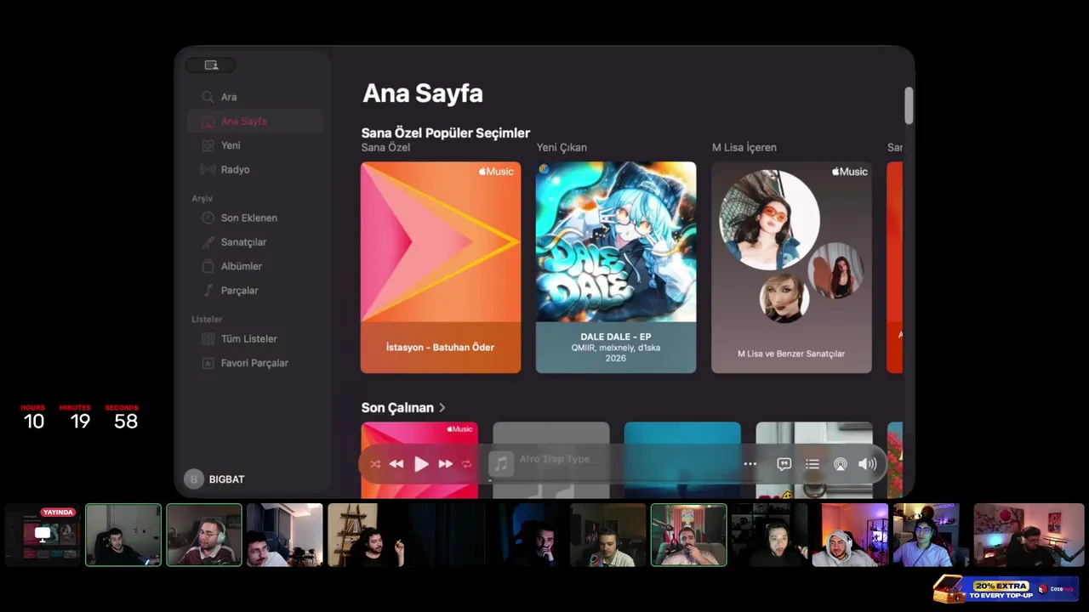Skip to next track

445,464
